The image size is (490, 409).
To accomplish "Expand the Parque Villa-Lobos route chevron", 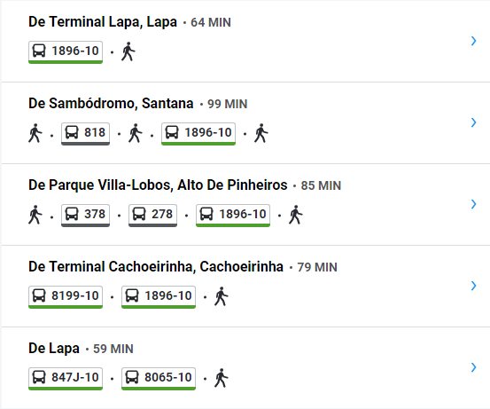I will click(x=474, y=204).
